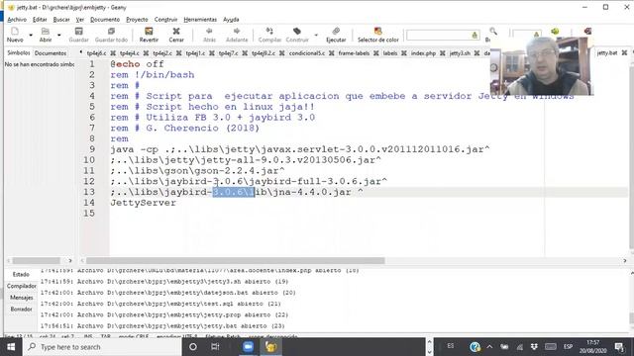Switch to the index.php document tab
Image resolution: width=634 pixels, height=356 pixels.
pyautogui.click(x=423, y=52)
